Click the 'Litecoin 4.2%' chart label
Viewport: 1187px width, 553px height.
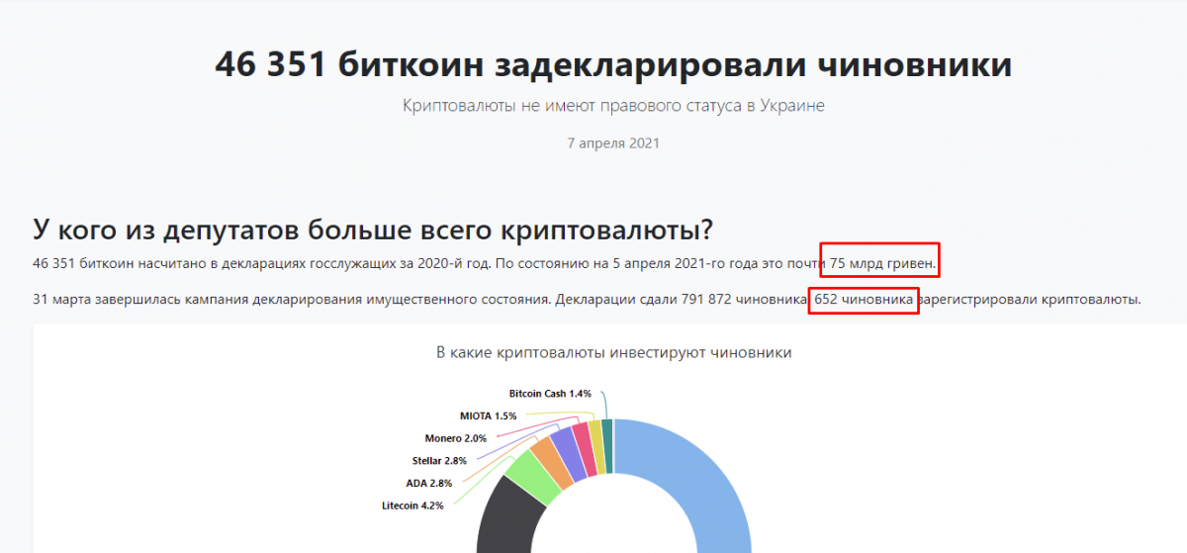click(x=412, y=506)
